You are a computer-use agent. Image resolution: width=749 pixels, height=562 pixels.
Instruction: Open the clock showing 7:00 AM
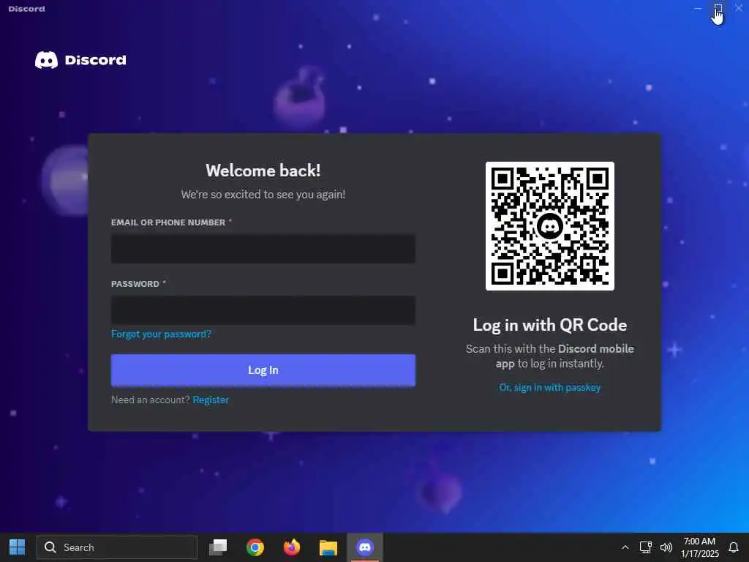pyautogui.click(x=700, y=547)
